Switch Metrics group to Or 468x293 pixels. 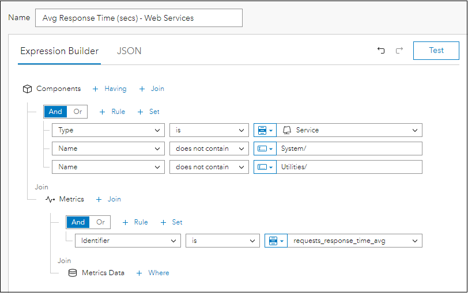click(x=101, y=222)
